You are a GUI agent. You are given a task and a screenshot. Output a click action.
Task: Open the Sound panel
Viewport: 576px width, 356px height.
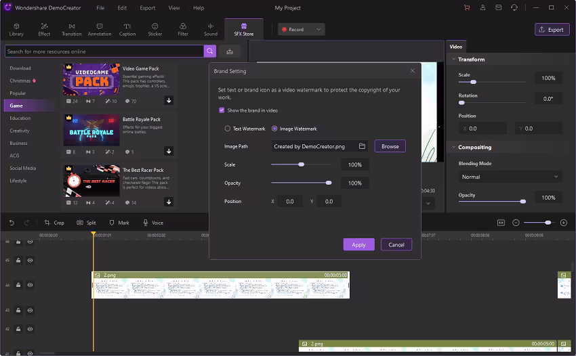click(211, 29)
